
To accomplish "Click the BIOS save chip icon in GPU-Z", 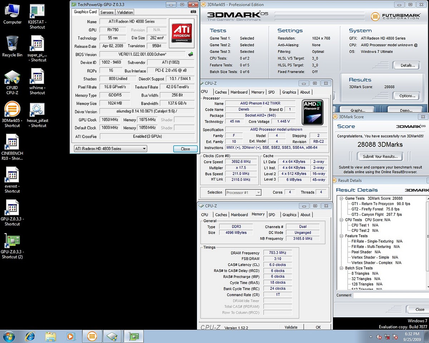I will coord(191,54).
